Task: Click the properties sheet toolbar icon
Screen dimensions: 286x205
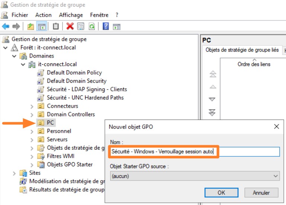Action: click(81, 26)
